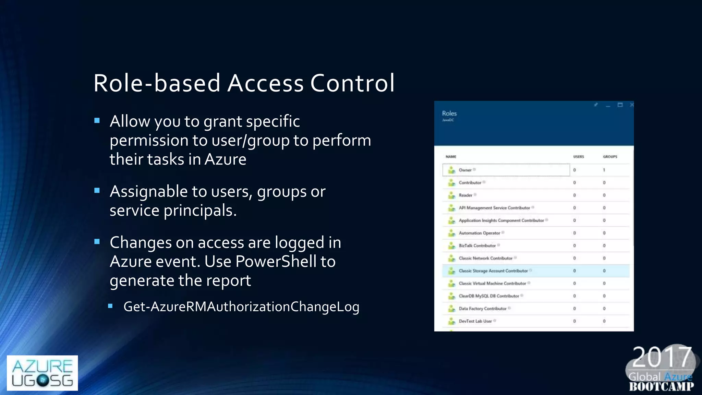The width and height of the screenshot is (702, 395).
Task: Click the Automation Operator role icon
Action: [x=452, y=233]
